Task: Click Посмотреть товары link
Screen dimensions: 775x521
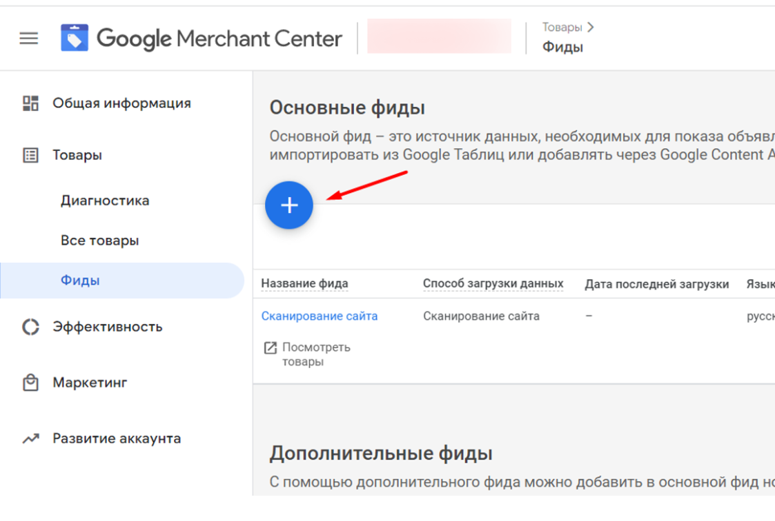Action: click(x=316, y=354)
